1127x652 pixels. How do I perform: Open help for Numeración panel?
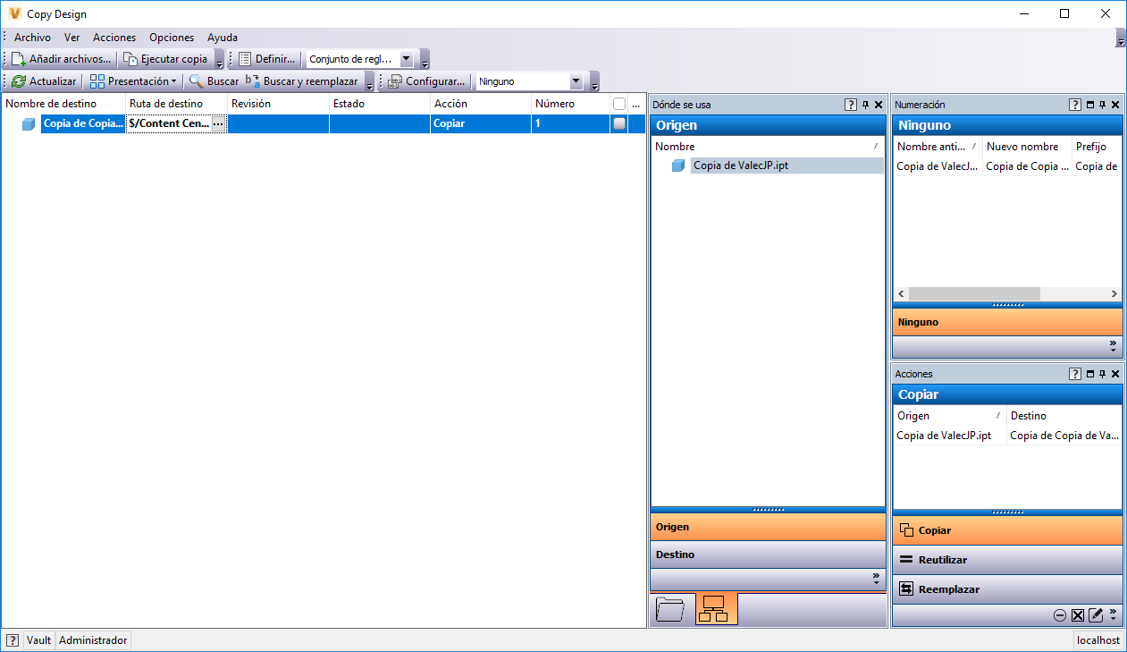pos(1075,105)
